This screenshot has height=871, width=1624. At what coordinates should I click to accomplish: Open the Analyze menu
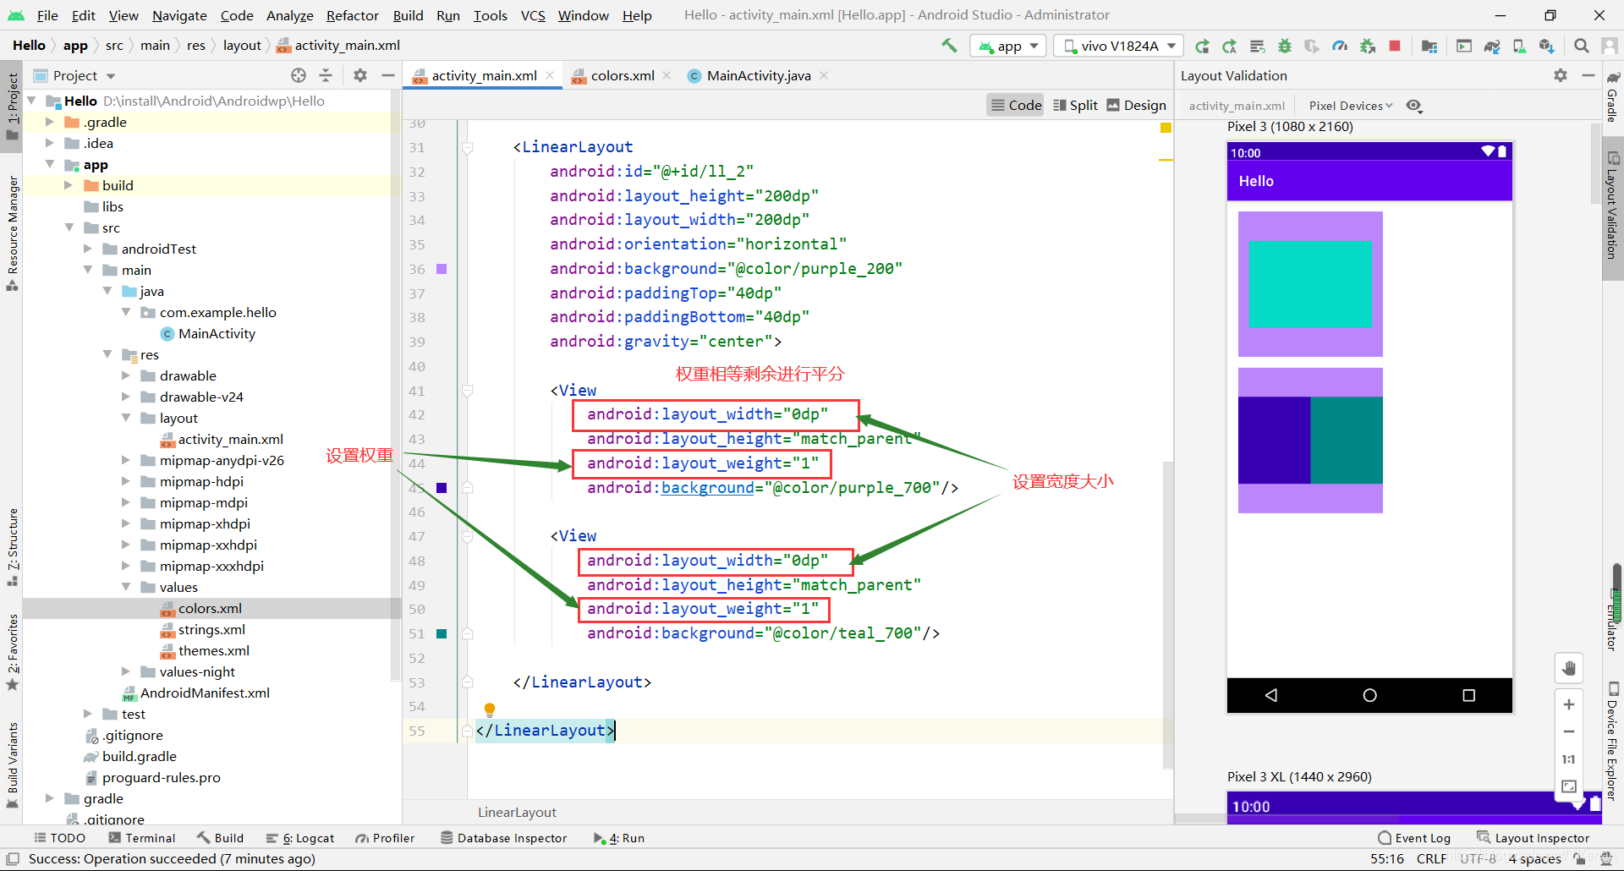[x=289, y=15]
